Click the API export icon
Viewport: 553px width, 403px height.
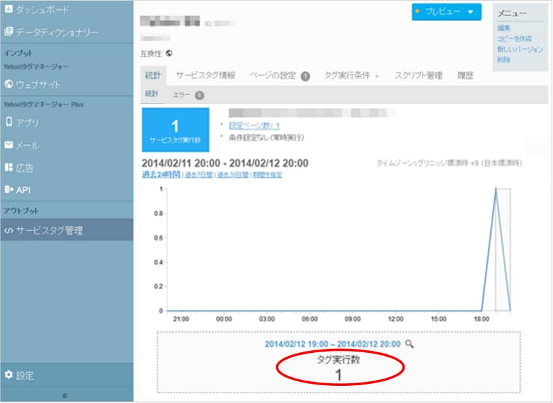pos(9,190)
